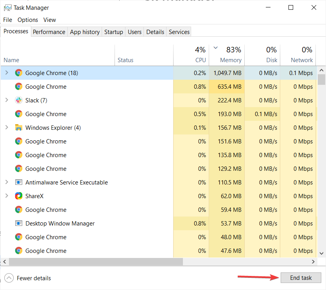
Task: Click the Slack app icon
Action: 19,100
